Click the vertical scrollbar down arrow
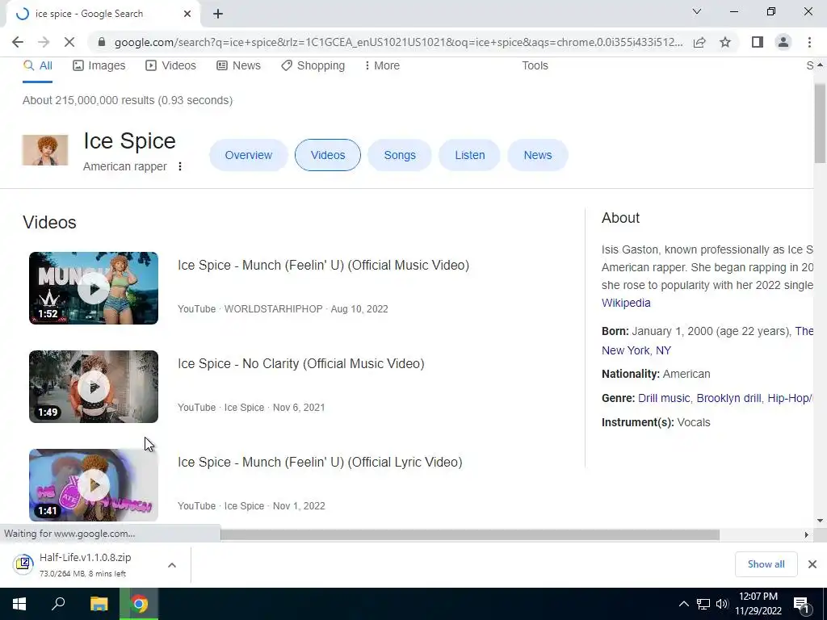 (x=820, y=521)
